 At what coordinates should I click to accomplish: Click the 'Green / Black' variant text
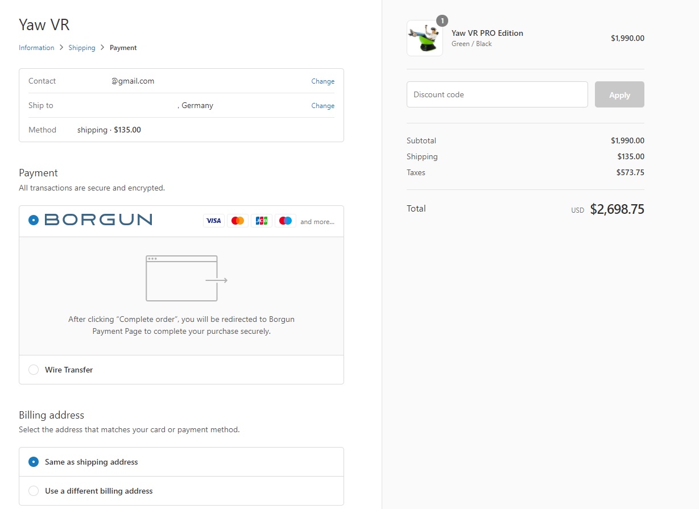tap(471, 44)
